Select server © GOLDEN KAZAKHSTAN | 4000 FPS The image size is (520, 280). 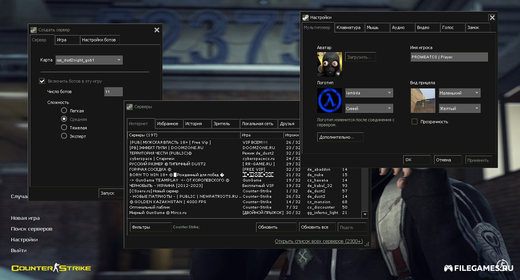point(244,202)
